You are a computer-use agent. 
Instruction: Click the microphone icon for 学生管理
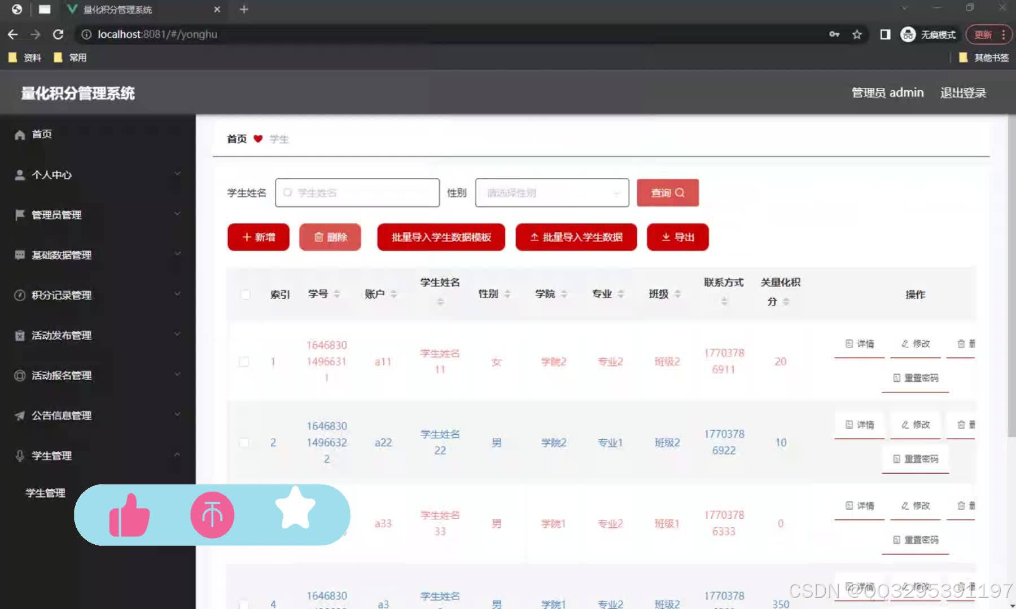20,456
